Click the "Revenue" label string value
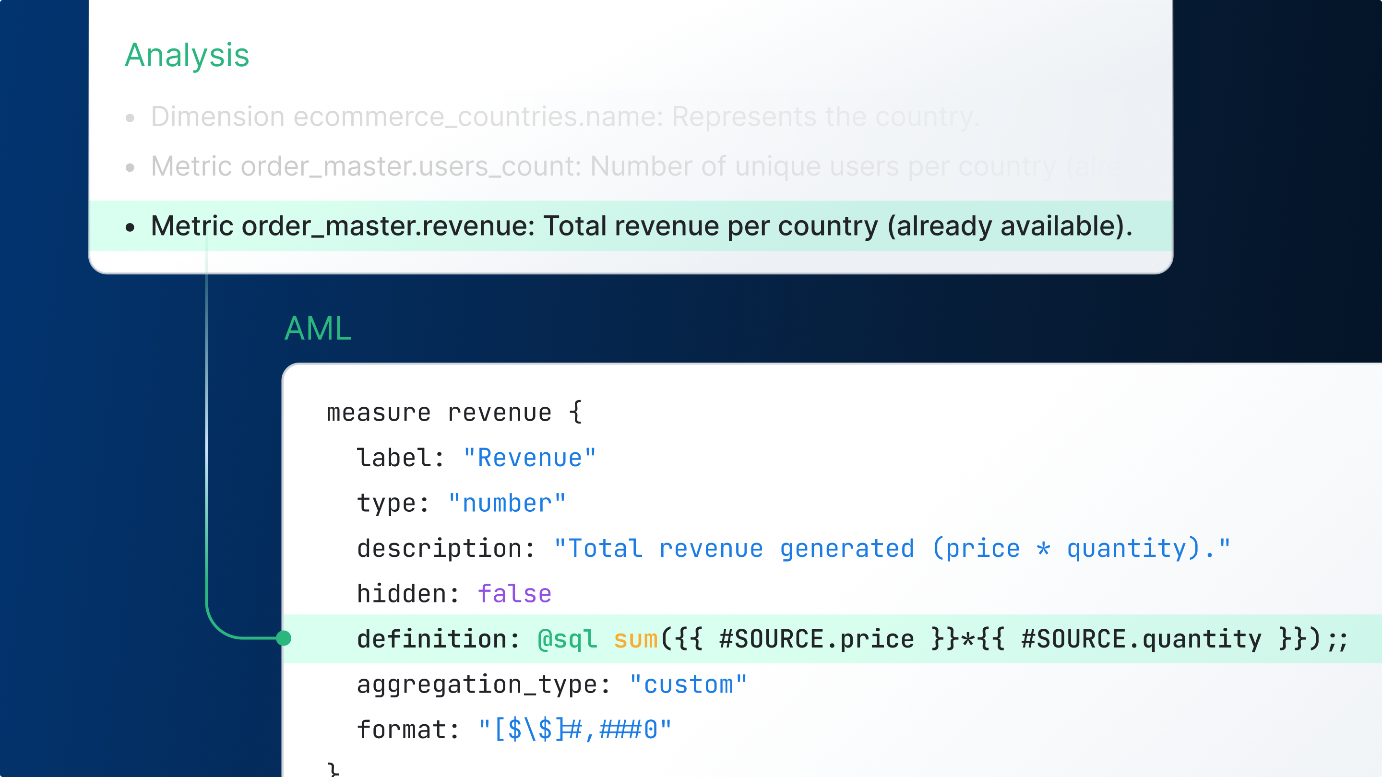The width and height of the screenshot is (1382, 777). click(x=529, y=458)
